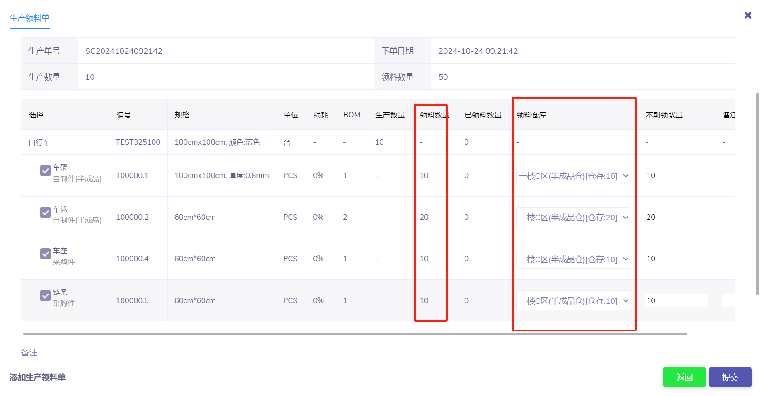
Task: Deselect the 链条 row checkbox
Action: (45, 295)
